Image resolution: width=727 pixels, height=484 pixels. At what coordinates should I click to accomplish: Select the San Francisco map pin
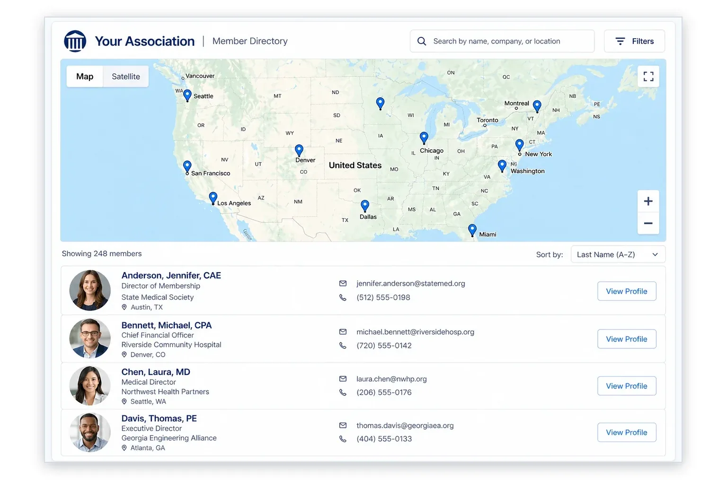click(187, 167)
